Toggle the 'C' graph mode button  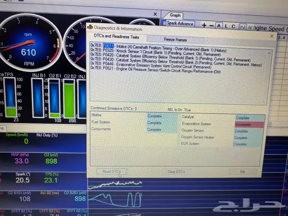point(233,26)
